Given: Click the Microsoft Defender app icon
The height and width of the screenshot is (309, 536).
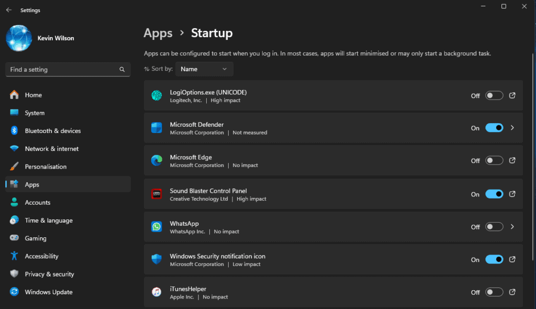Looking at the screenshot, I should click(x=157, y=128).
